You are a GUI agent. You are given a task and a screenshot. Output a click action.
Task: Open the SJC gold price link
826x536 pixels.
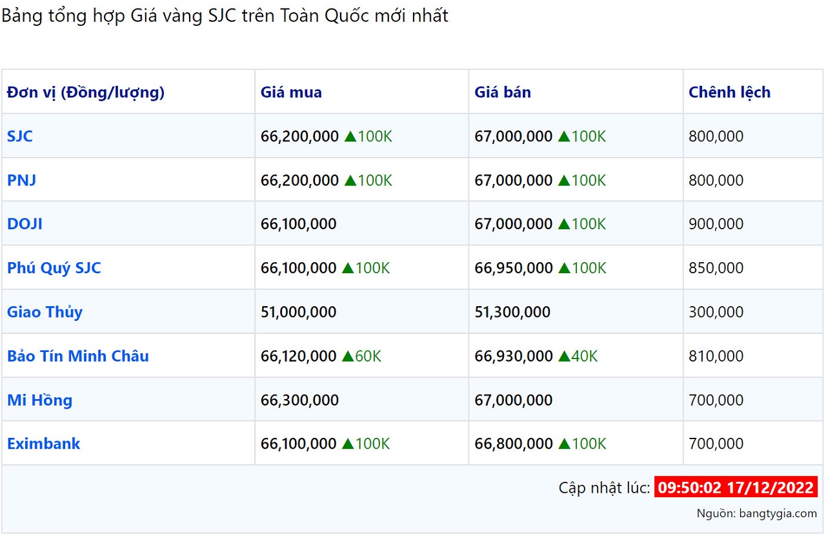(x=20, y=136)
